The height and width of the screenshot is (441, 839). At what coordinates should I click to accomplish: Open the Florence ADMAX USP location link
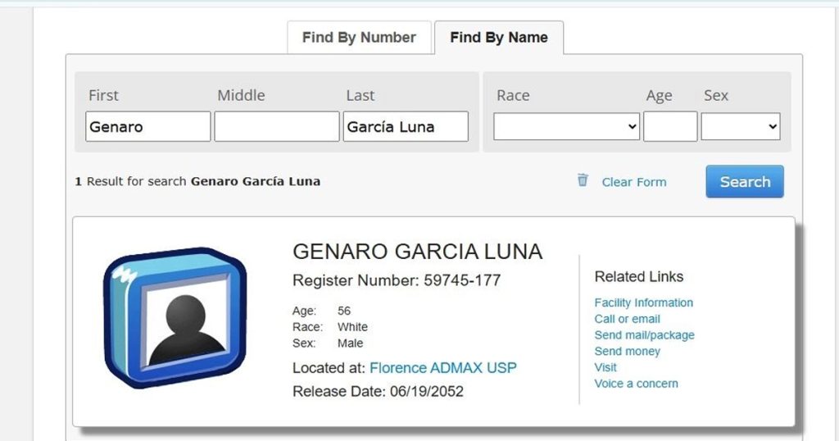coord(442,367)
